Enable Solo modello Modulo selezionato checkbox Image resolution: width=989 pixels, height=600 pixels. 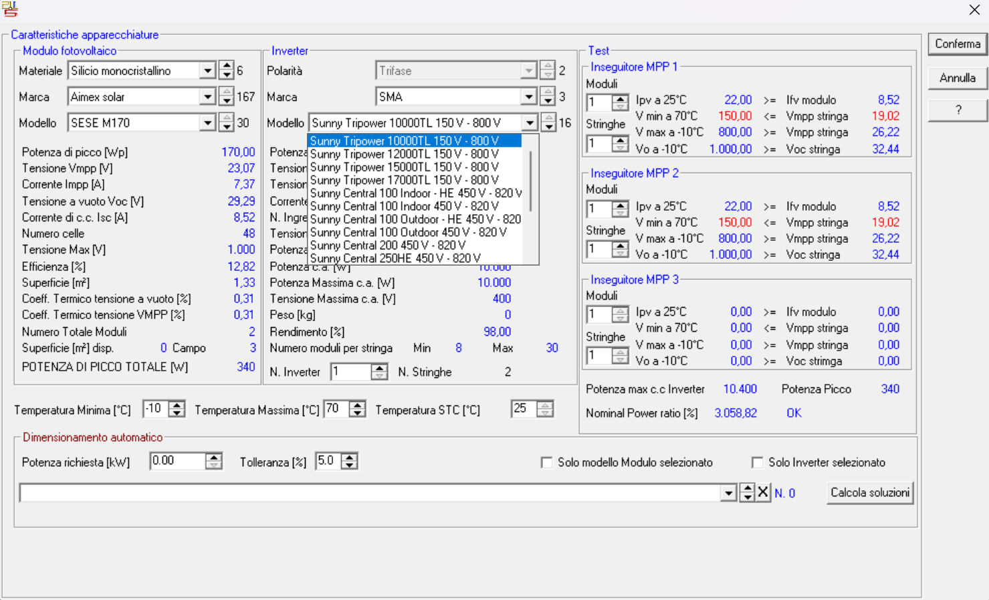547,463
